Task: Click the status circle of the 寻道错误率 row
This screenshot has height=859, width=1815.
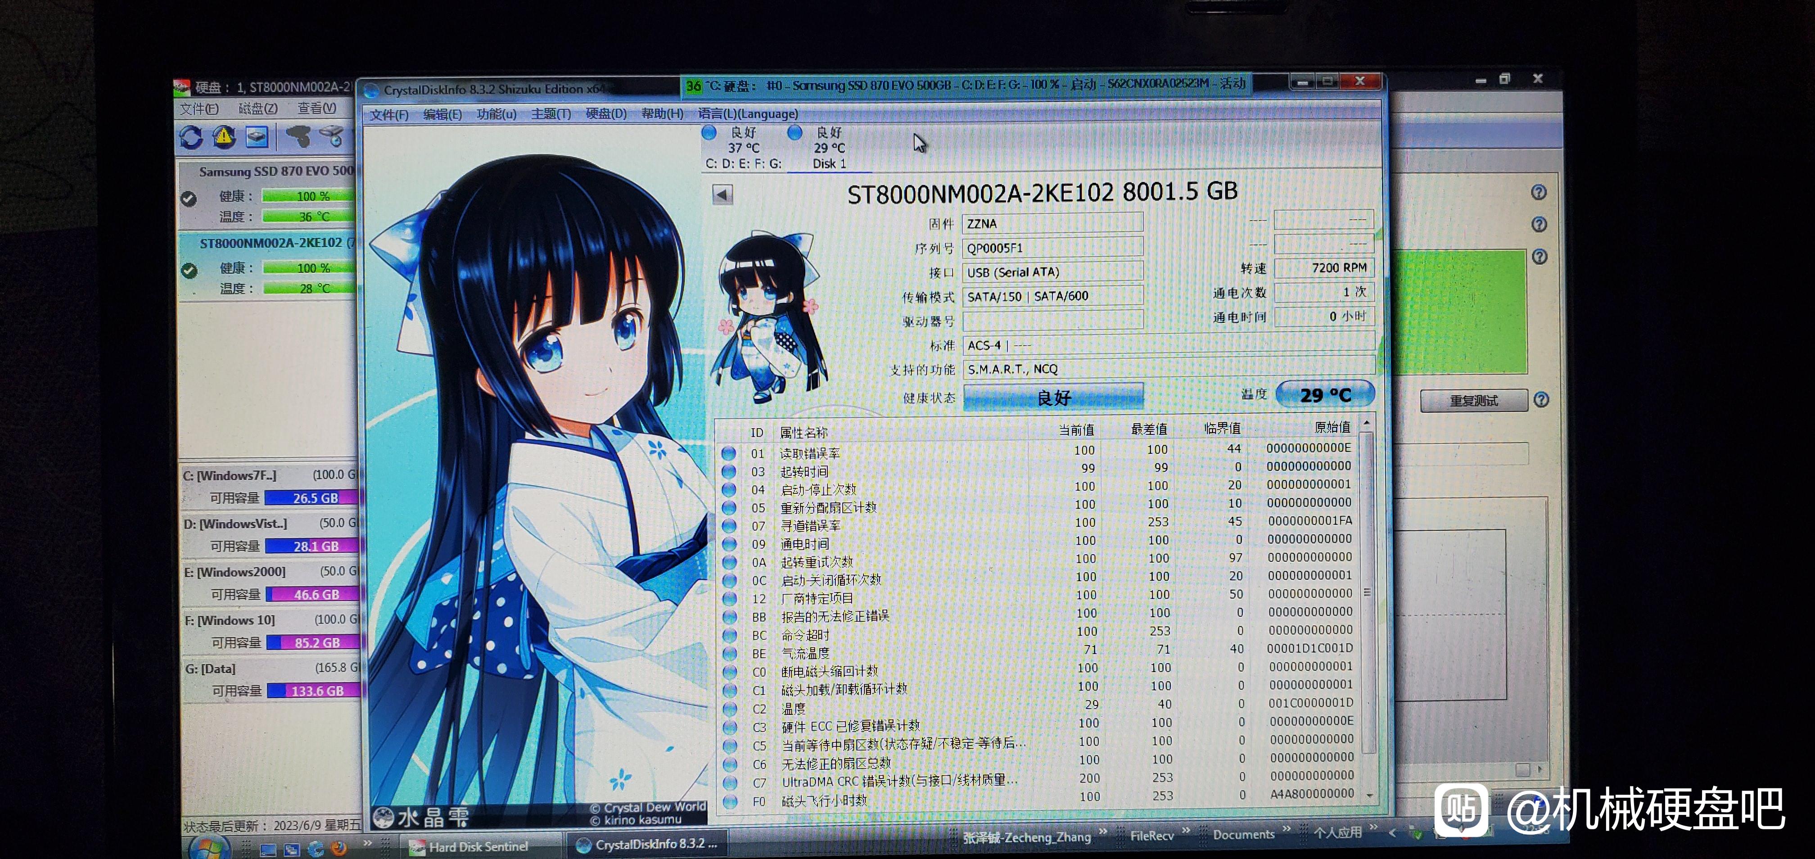Action: [730, 526]
